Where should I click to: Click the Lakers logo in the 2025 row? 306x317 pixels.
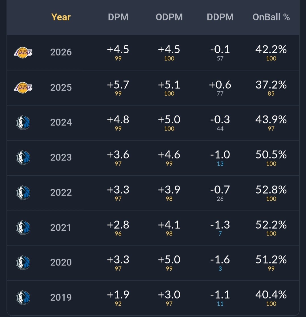pyautogui.click(x=23, y=88)
